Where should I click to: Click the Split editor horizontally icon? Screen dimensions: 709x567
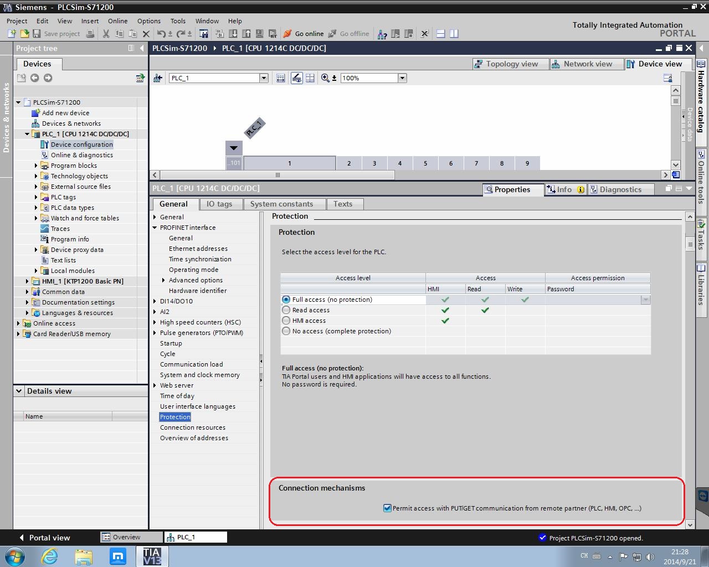[441, 34]
